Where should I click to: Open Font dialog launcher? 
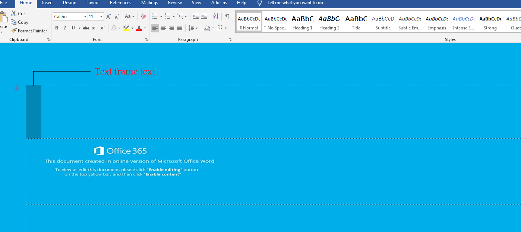pos(146,39)
